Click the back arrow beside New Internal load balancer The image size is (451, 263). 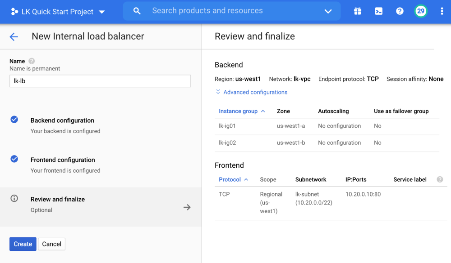14,37
